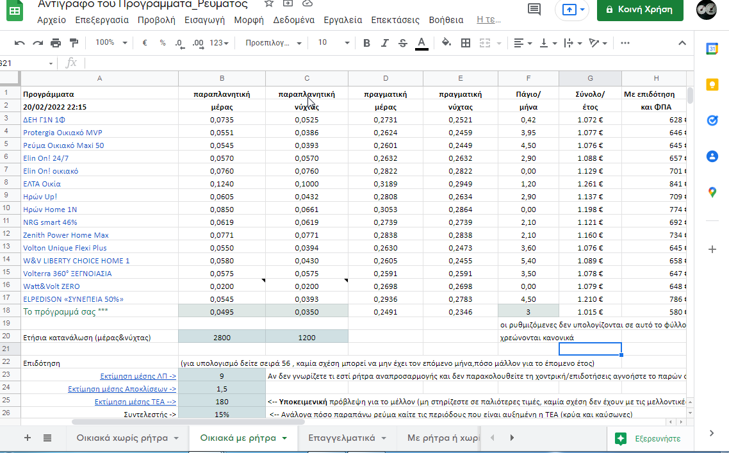Viewport: 729px width, 453px height.
Task: Open options arrow for Οικιακά με ρήτρα tab
Action: pos(284,438)
